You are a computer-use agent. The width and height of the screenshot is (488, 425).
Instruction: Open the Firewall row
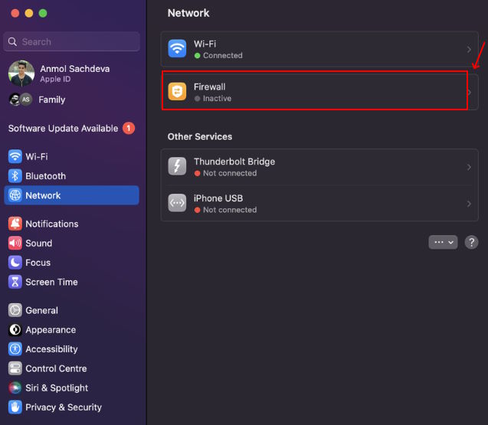tap(319, 91)
